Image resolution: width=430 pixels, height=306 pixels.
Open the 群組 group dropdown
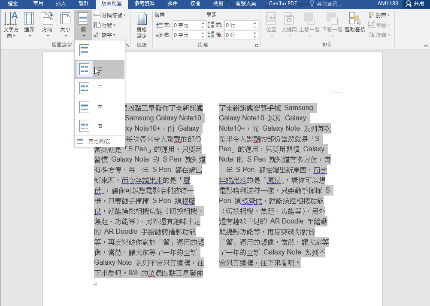379,25
